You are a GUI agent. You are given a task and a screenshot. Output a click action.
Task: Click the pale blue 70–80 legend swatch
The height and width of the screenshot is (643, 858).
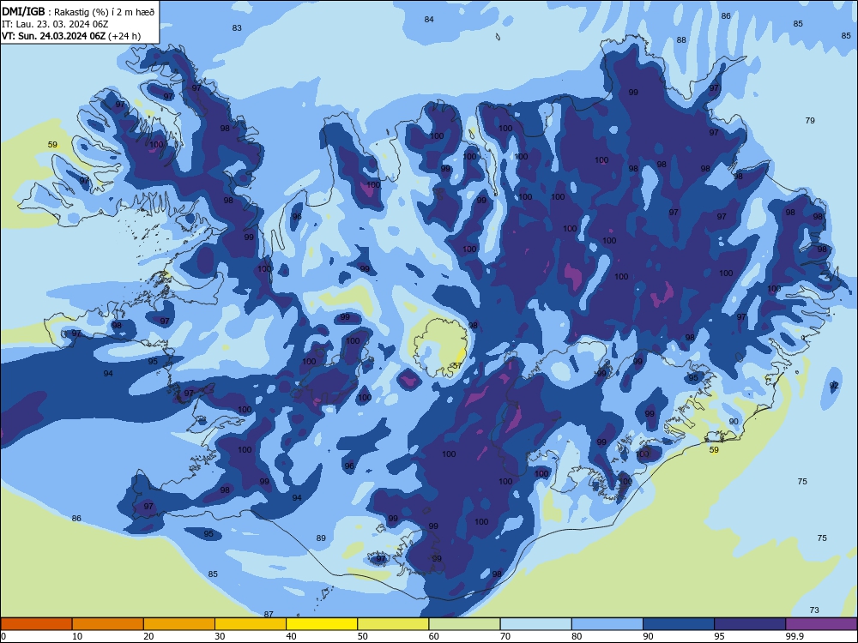click(x=535, y=624)
